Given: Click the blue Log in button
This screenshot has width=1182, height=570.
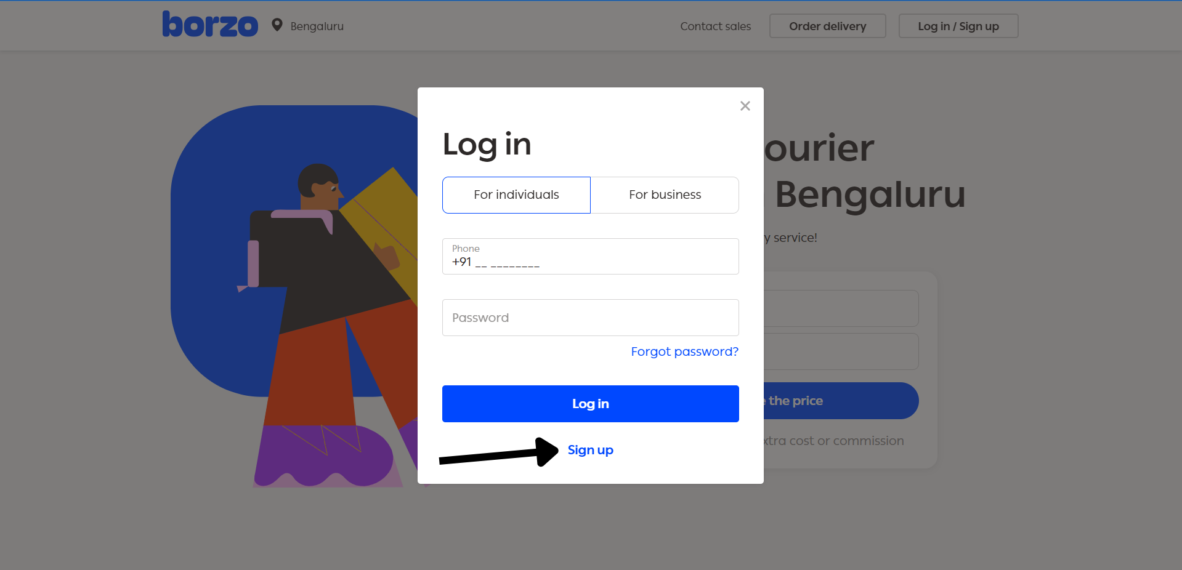Looking at the screenshot, I should click(590, 404).
